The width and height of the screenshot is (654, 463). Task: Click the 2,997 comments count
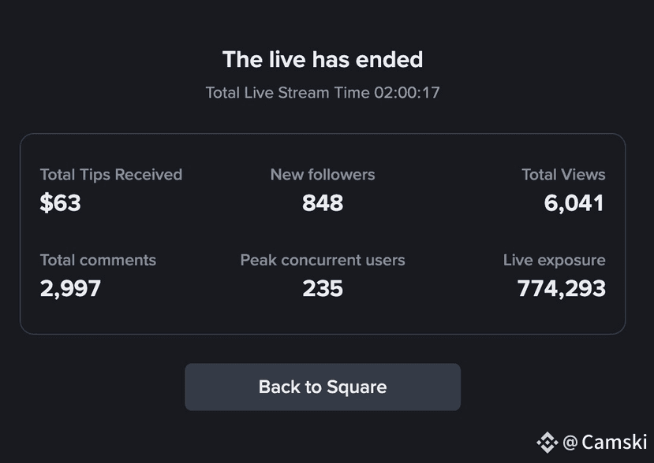[70, 288]
